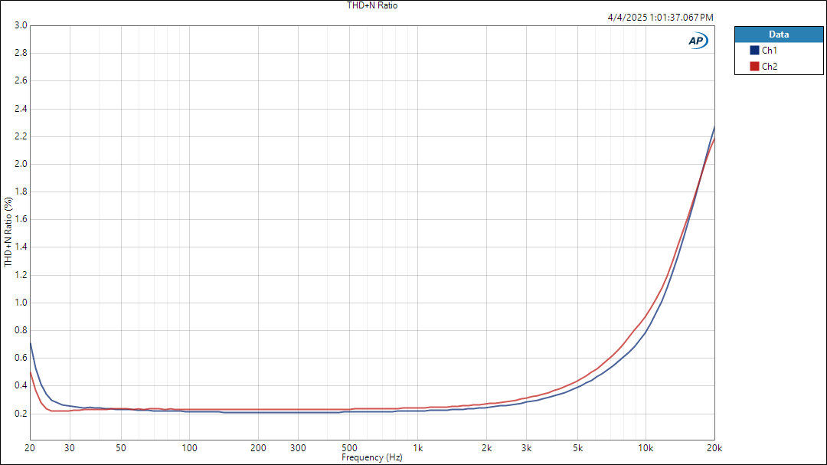Click the 2.0 value on the Y axis
Viewport: 827px width, 465px height.
point(21,164)
